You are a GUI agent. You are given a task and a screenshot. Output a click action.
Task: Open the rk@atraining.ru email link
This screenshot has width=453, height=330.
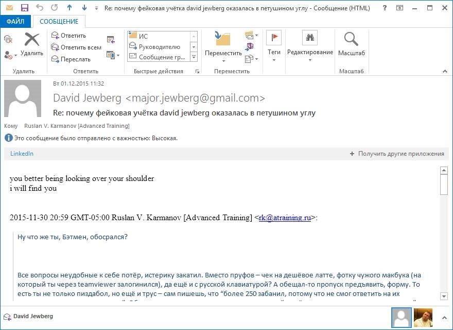[285, 218]
